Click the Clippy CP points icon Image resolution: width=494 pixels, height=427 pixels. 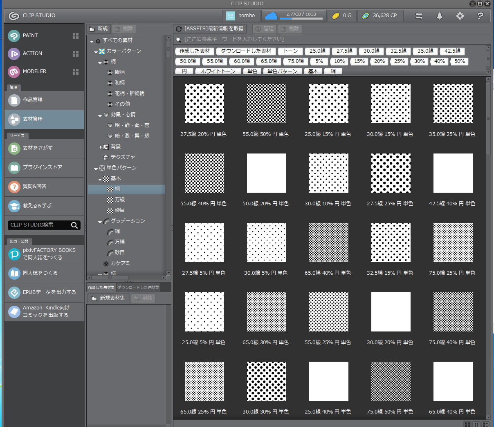click(x=366, y=16)
